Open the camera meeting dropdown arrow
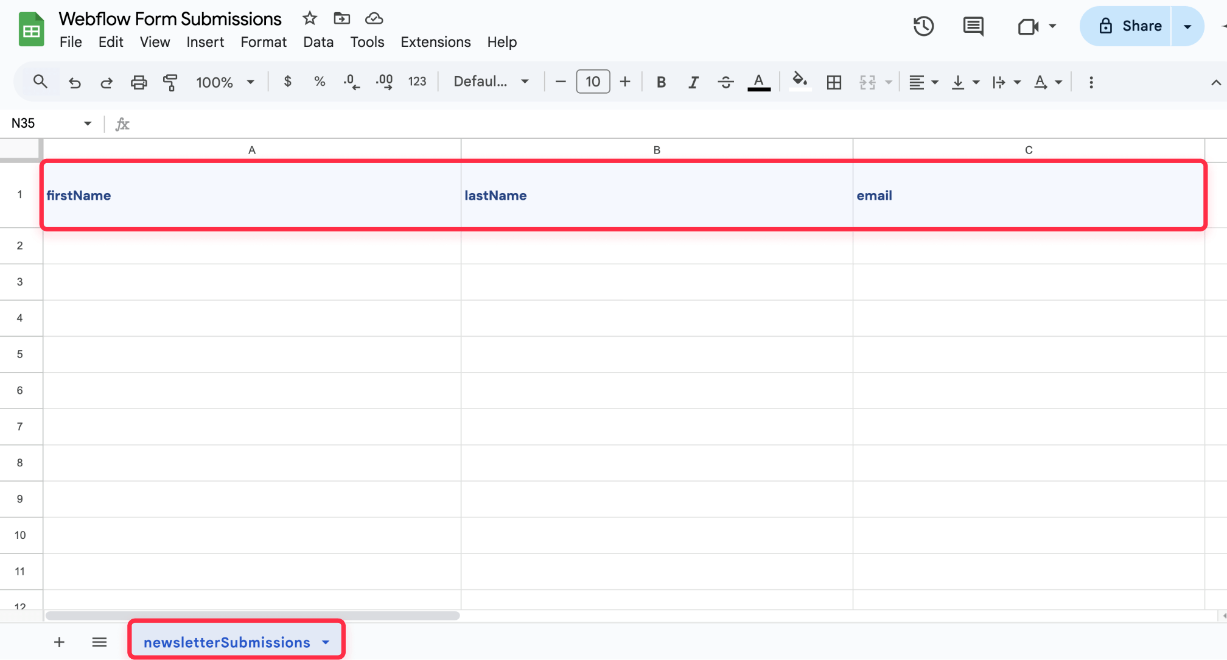1227x660 pixels. [x=1052, y=26]
